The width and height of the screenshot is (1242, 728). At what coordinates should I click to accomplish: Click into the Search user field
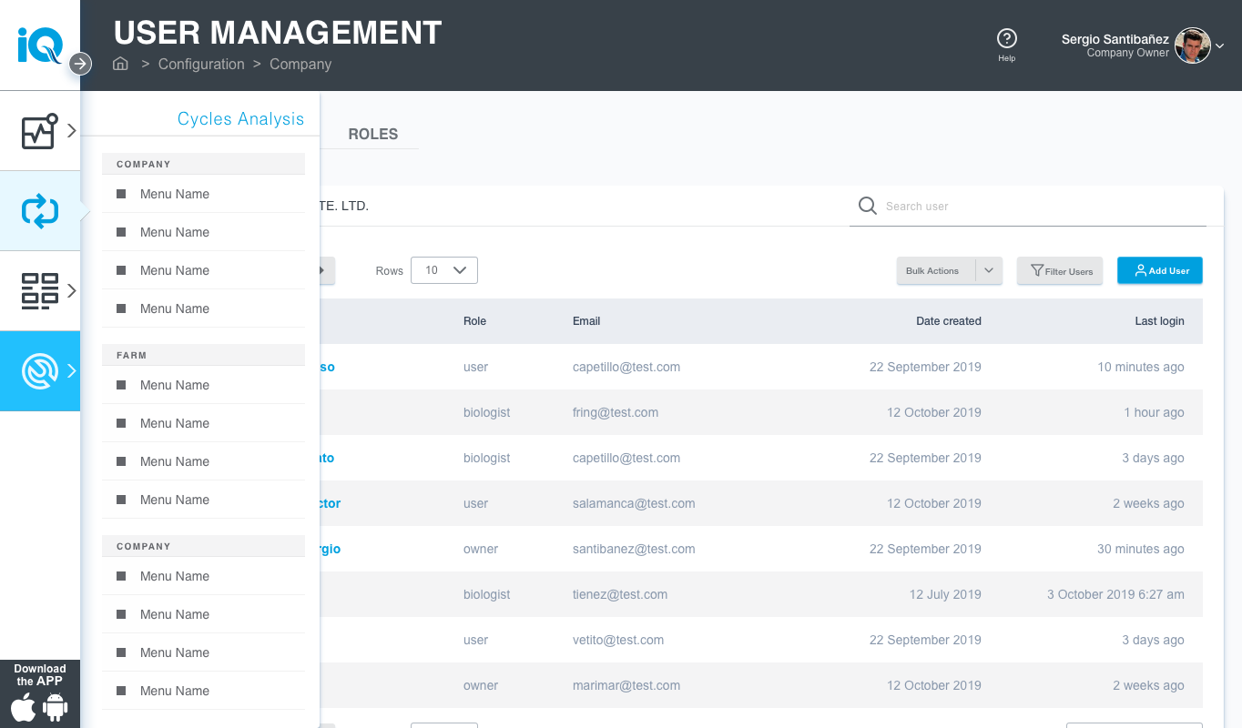(x=1038, y=207)
